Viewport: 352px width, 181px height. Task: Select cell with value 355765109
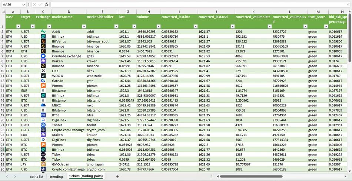coord(290,46)
